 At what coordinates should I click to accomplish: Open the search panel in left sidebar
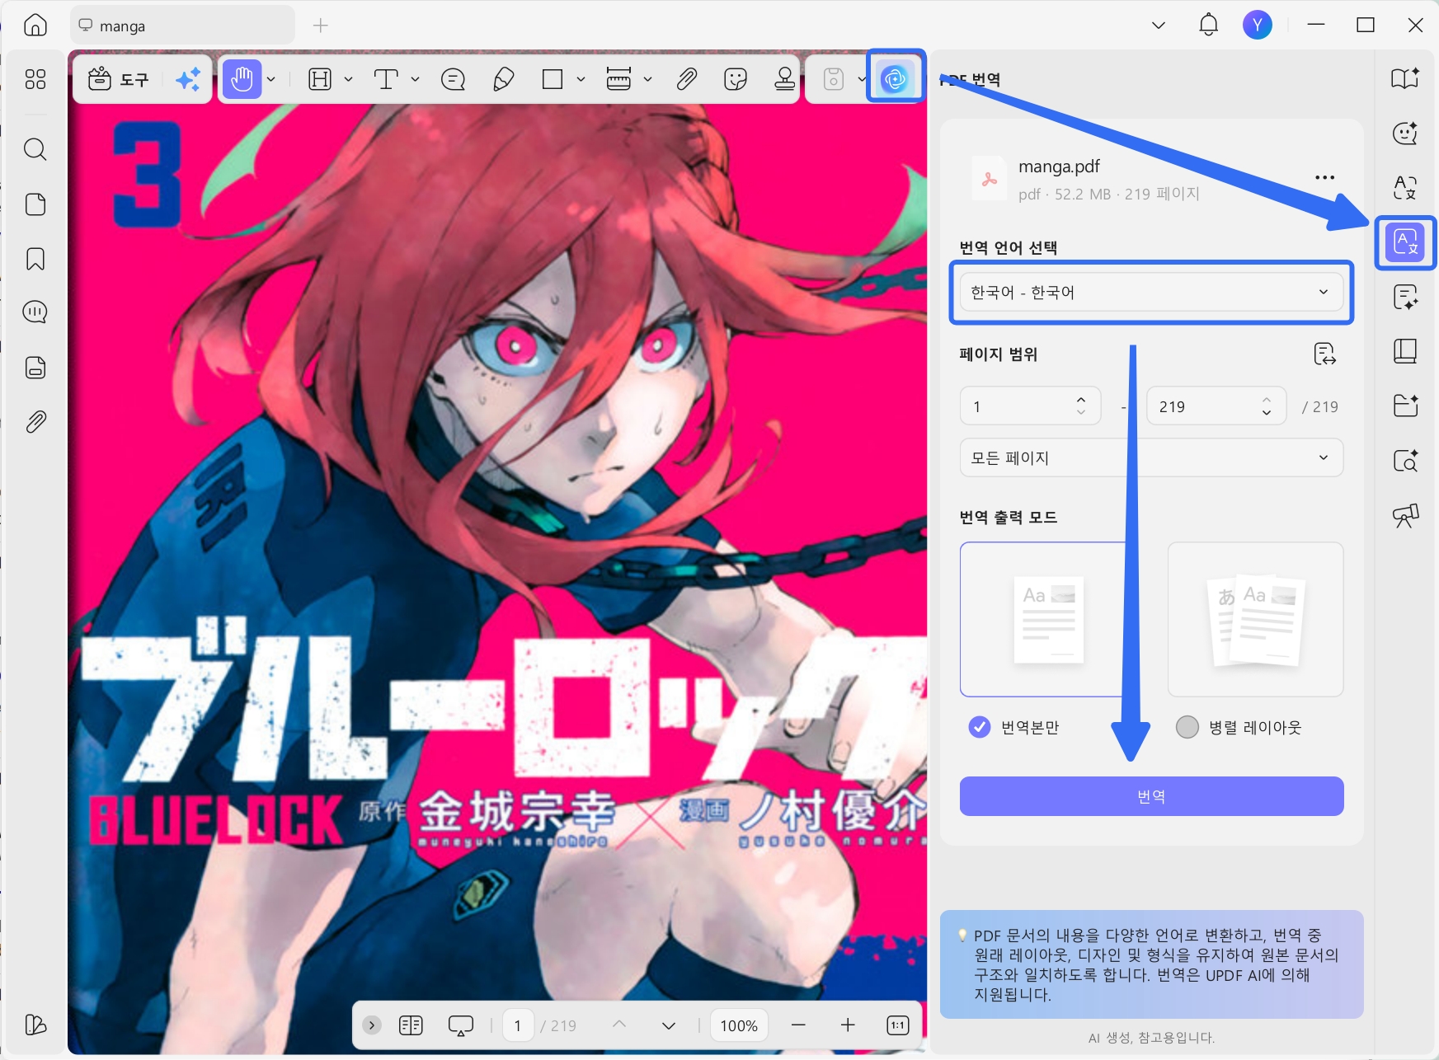(x=35, y=149)
